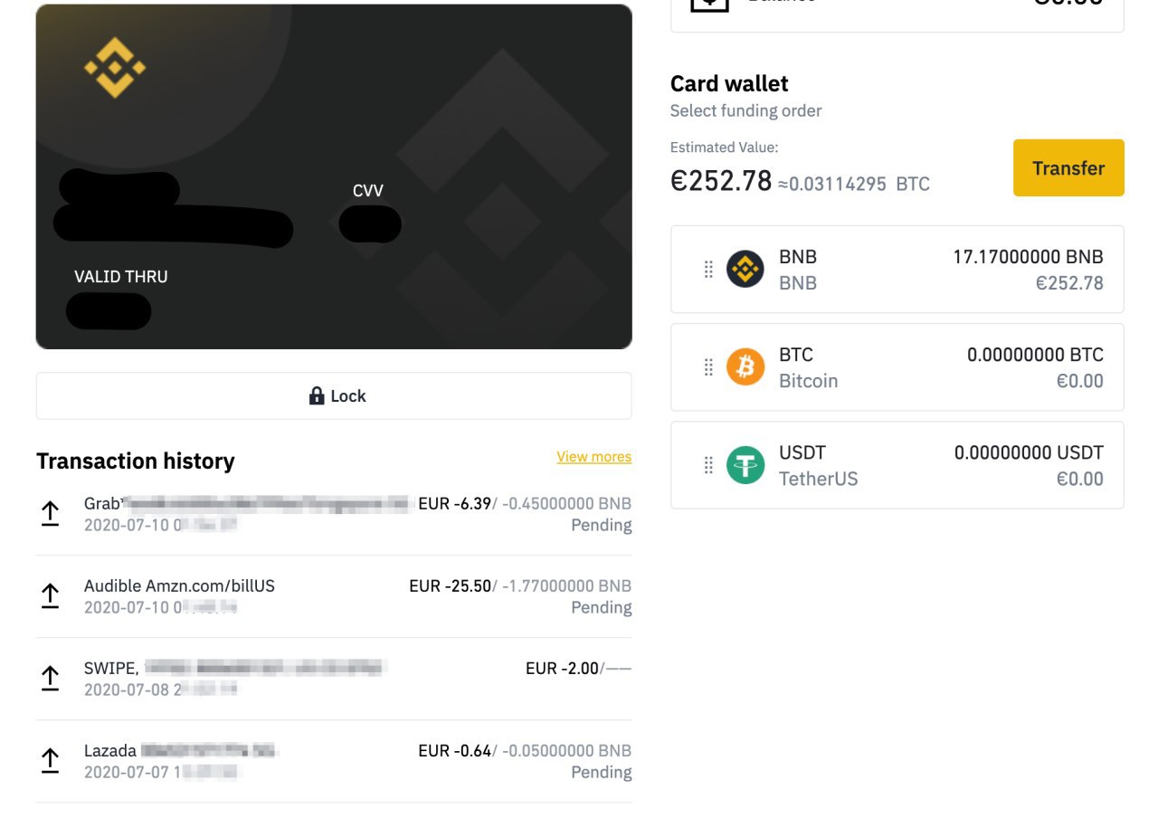The width and height of the screenshot is (1158, 837).
Task: Click the Bitcoin coin icon
Action: click(x=745, y=367)
